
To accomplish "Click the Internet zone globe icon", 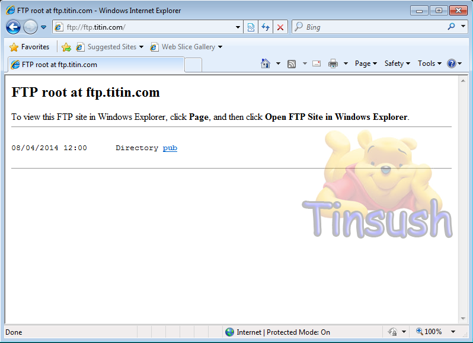I will coord(229,332).
